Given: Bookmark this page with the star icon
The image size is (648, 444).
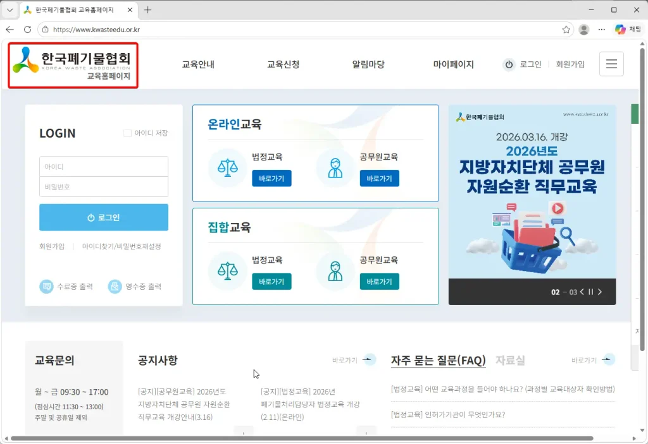Looking at the screenshot, I should [x=566, y=29].
